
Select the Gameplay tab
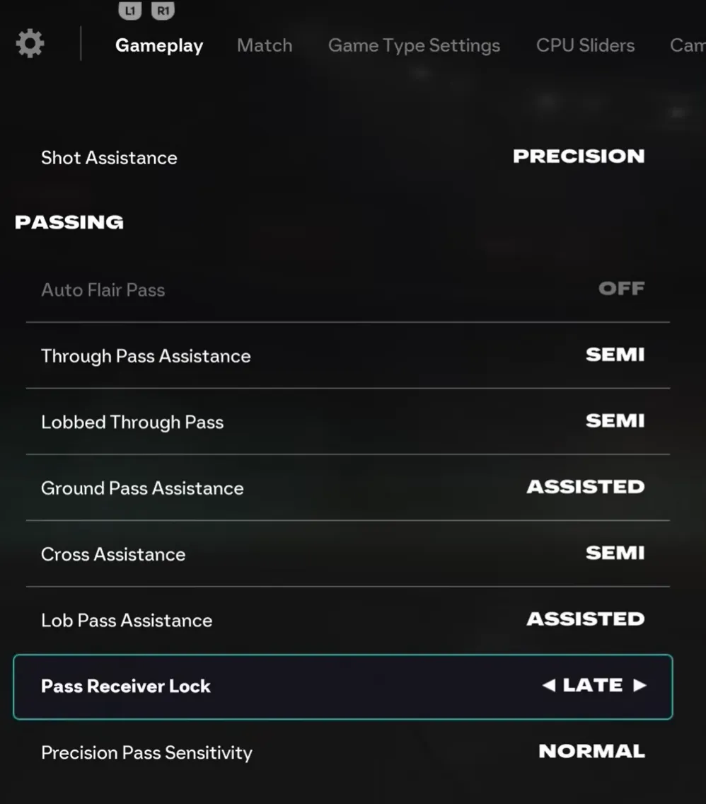pyautogui.click(x=159, y=45)
